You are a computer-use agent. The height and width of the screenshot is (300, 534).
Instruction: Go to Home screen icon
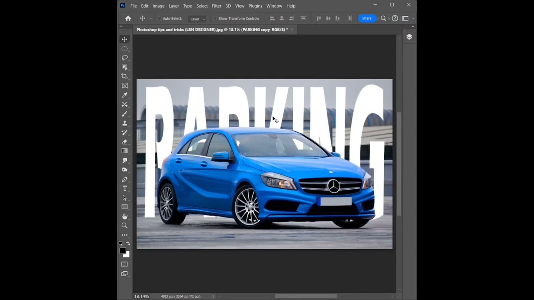[x=128, y=18]
